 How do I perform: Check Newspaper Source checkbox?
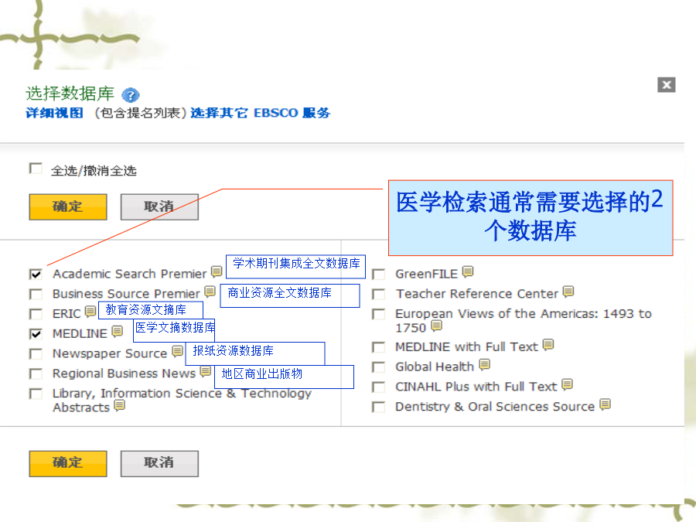(x=36, y=353)
